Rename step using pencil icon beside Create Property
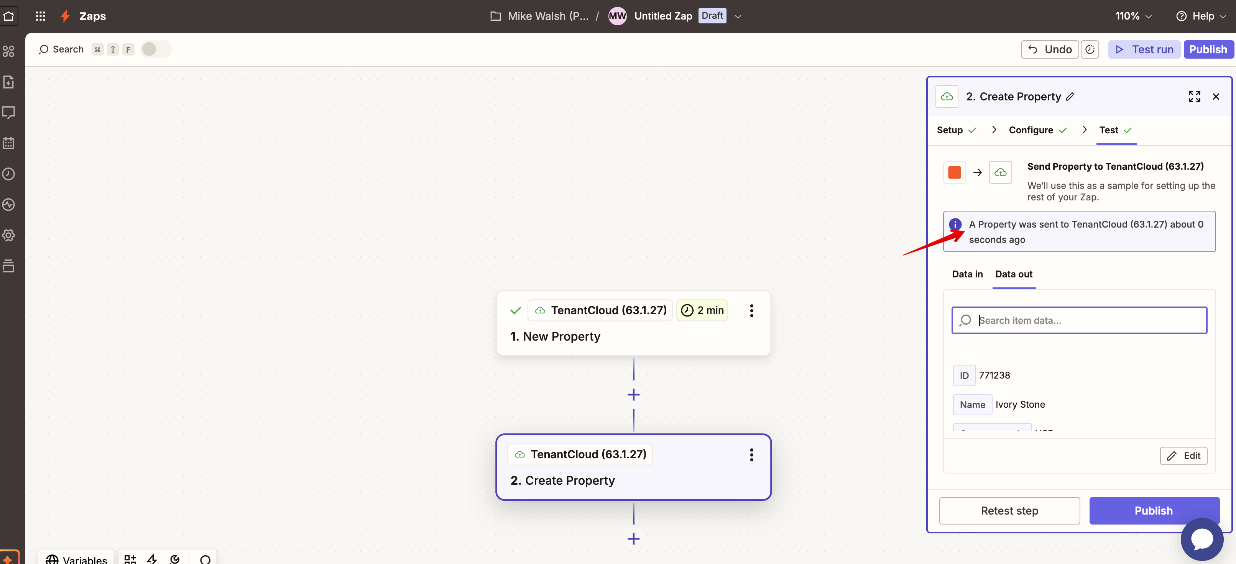 click(x=1070, y=97)
